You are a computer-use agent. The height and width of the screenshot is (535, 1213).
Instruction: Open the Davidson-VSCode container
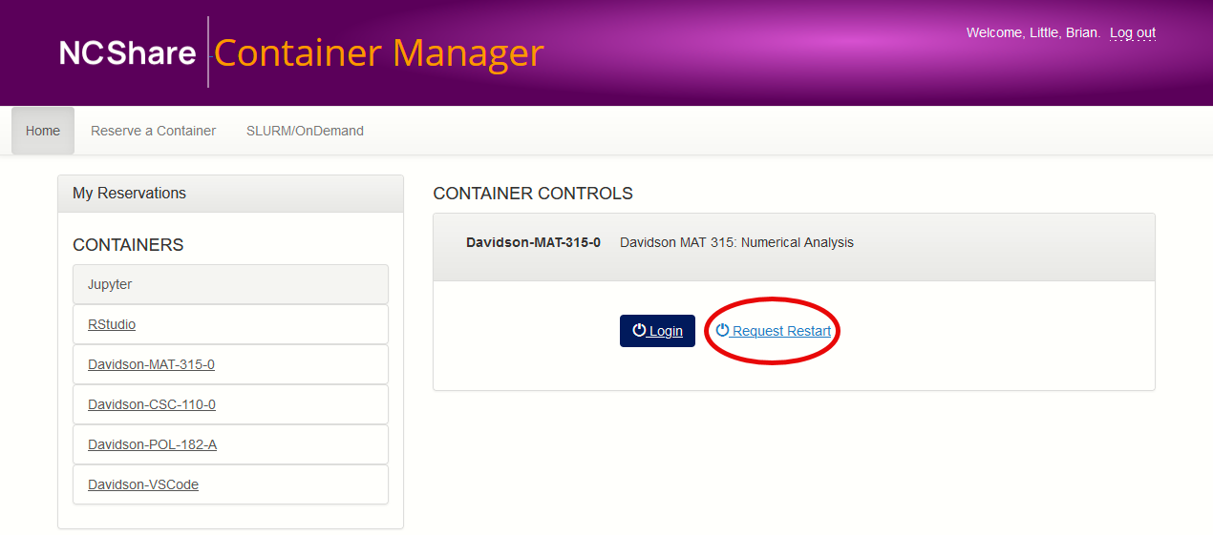pos(143,484)
